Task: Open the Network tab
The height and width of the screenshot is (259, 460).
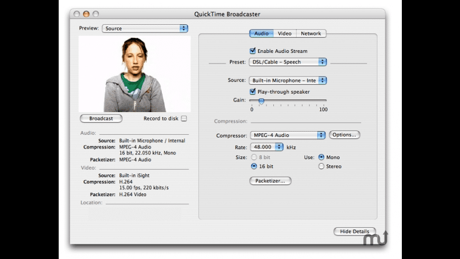Action: pyautogui.click(x=311, y=33)
